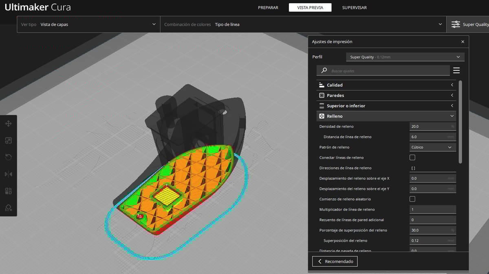This screenshot has width=489, height=274.
Task: Click the Patrón de relleno label
Action: point(334,147)
